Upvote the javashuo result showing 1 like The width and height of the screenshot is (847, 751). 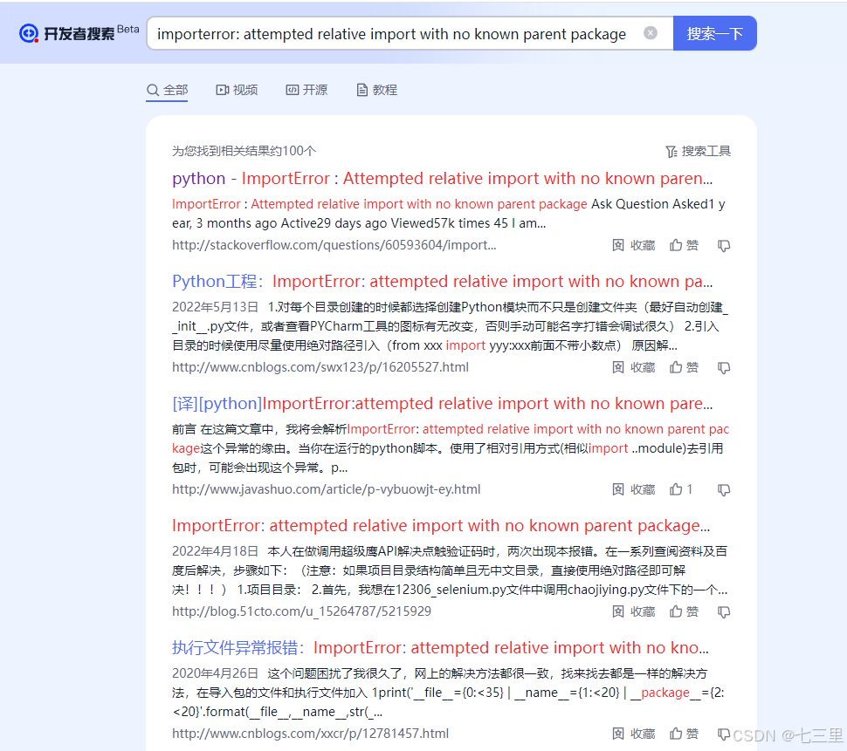tap(681, 489)
